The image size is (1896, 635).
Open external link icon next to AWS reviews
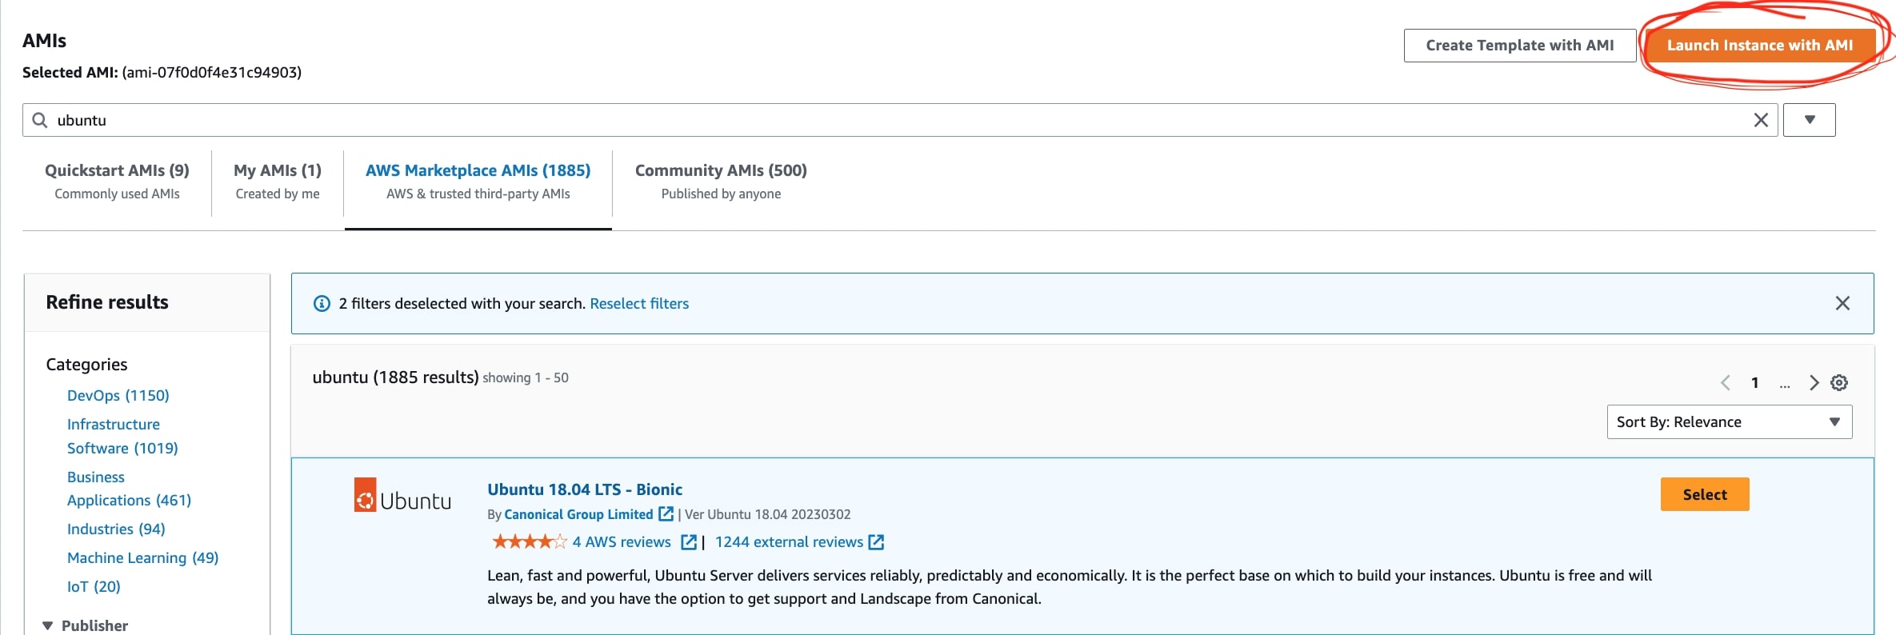(x=688, y=542)
